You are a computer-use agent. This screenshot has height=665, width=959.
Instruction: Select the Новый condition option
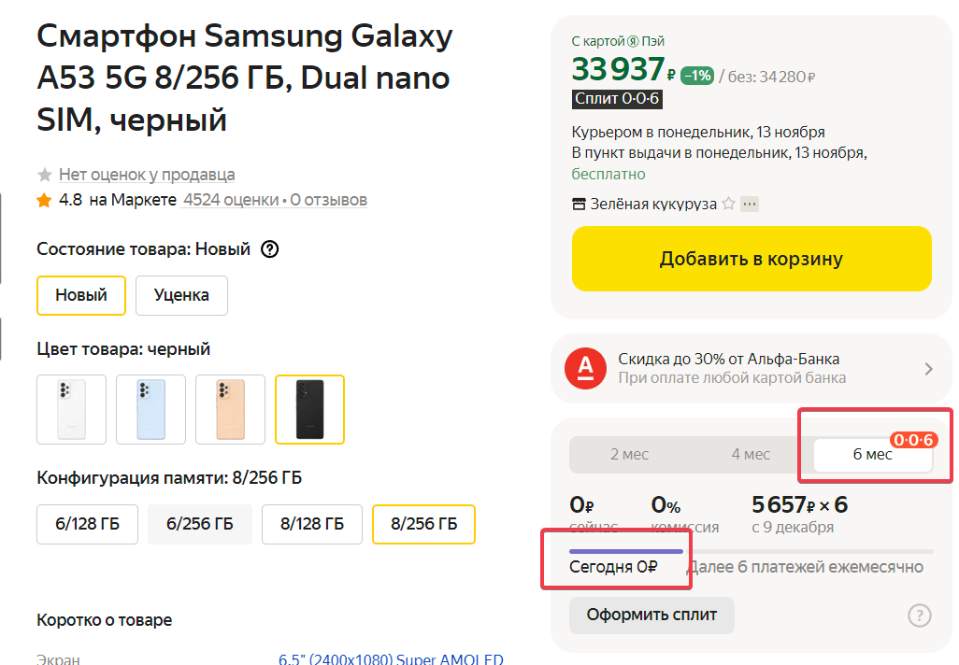(81, 295)
